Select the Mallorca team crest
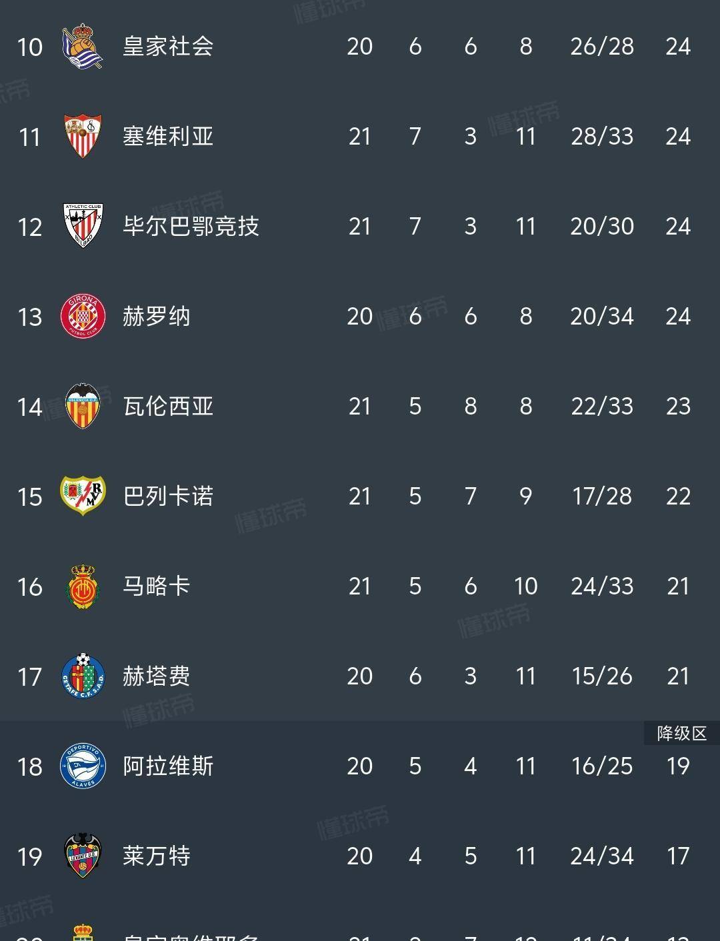Image resolution: width=720 pixels, height=941 pixels. pos(81,586)
